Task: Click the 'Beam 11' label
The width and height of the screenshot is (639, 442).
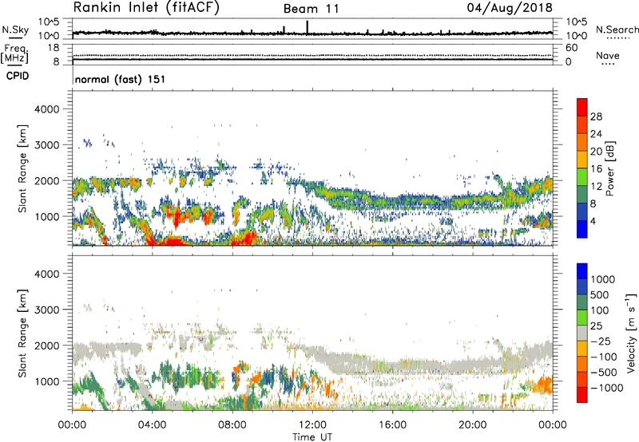Action: 311,9
